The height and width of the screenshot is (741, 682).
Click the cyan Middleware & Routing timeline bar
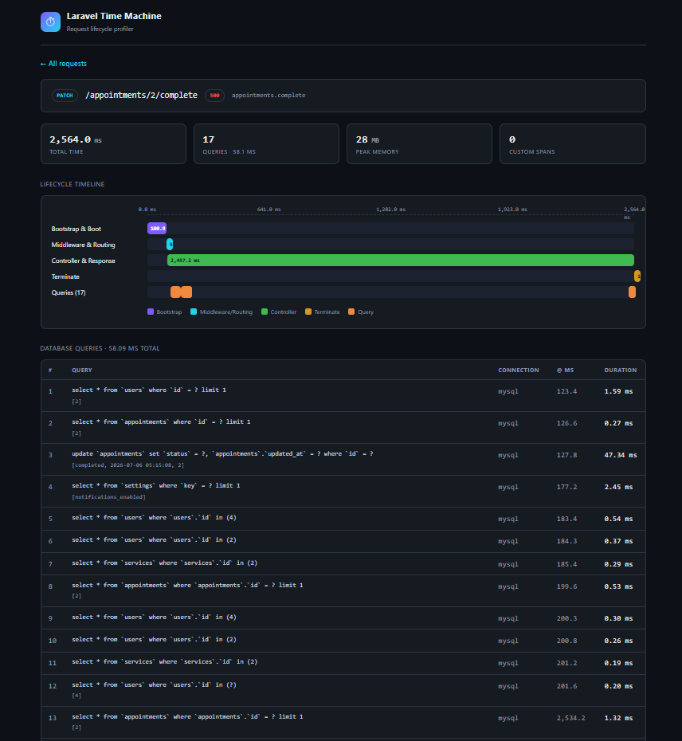click(x=170, y=245)
